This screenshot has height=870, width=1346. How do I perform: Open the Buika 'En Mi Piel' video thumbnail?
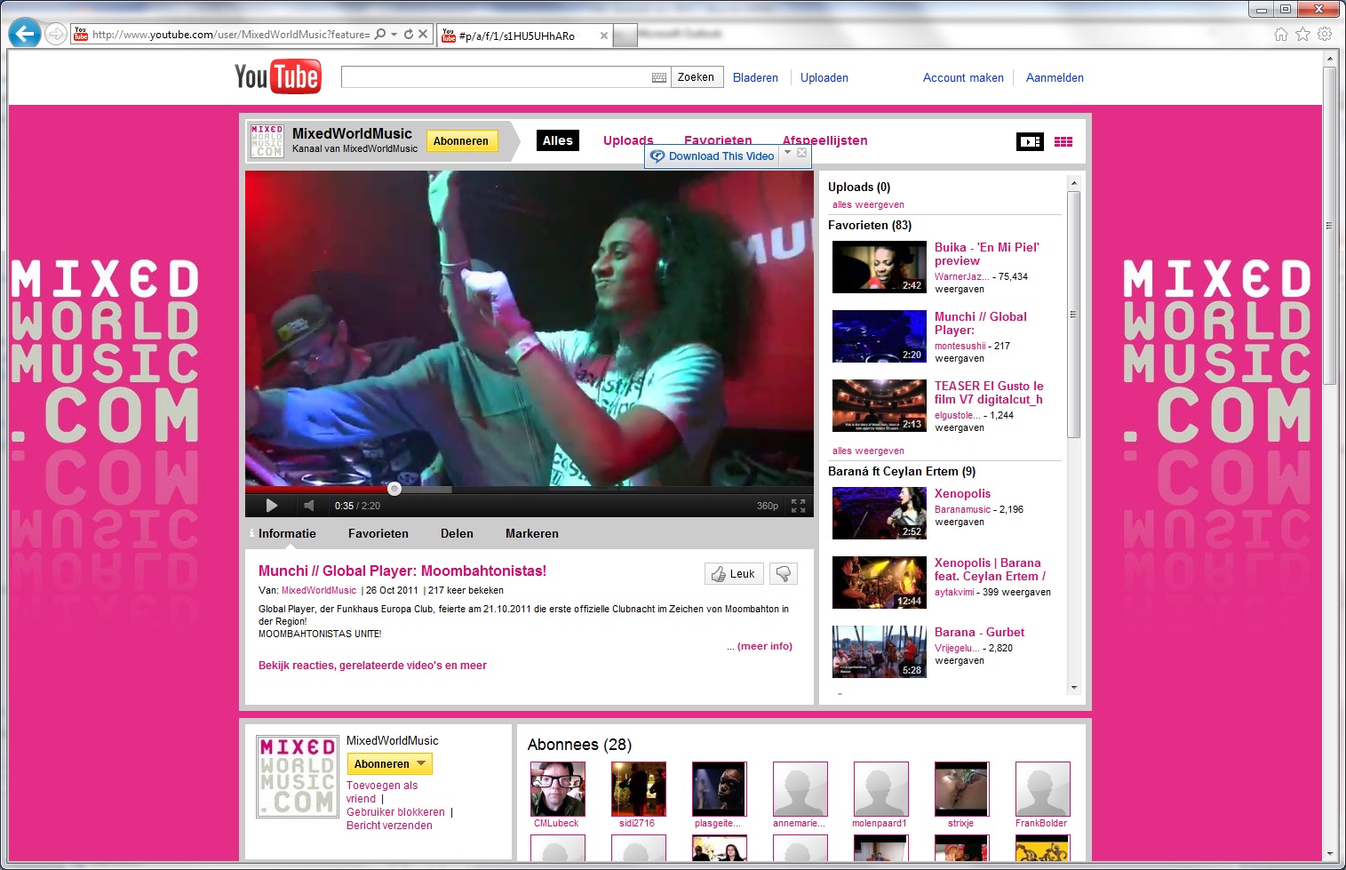[879, 267]
